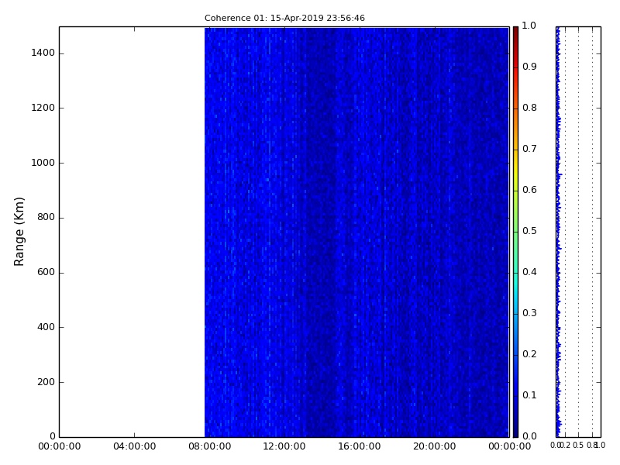The height and width of the screenshot is (465, 620).
Task: Click the profile plot 0.5 axis label
Action: coord(578,445)
